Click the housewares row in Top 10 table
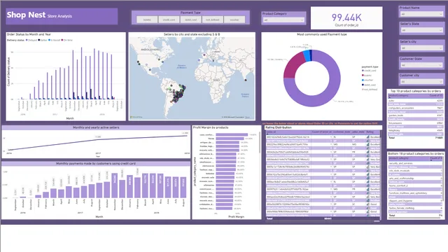 click(x=415, y=123)
